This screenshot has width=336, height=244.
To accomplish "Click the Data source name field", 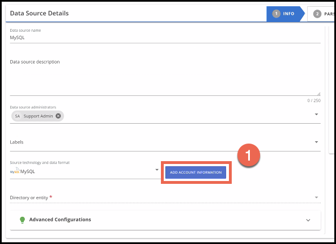I will pos(165,37).
